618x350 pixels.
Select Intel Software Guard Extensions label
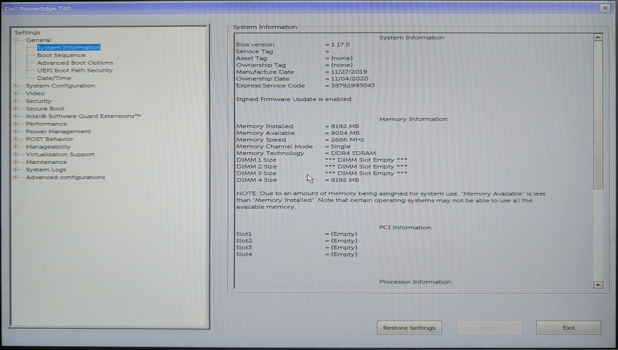[x=84, y=116]
